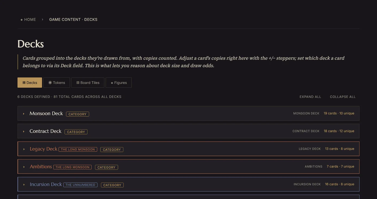Expand the Legacy Deck disclosure triangle
Image resolution: width=377 pixels, height=199 pixels.
pos(24,149)
